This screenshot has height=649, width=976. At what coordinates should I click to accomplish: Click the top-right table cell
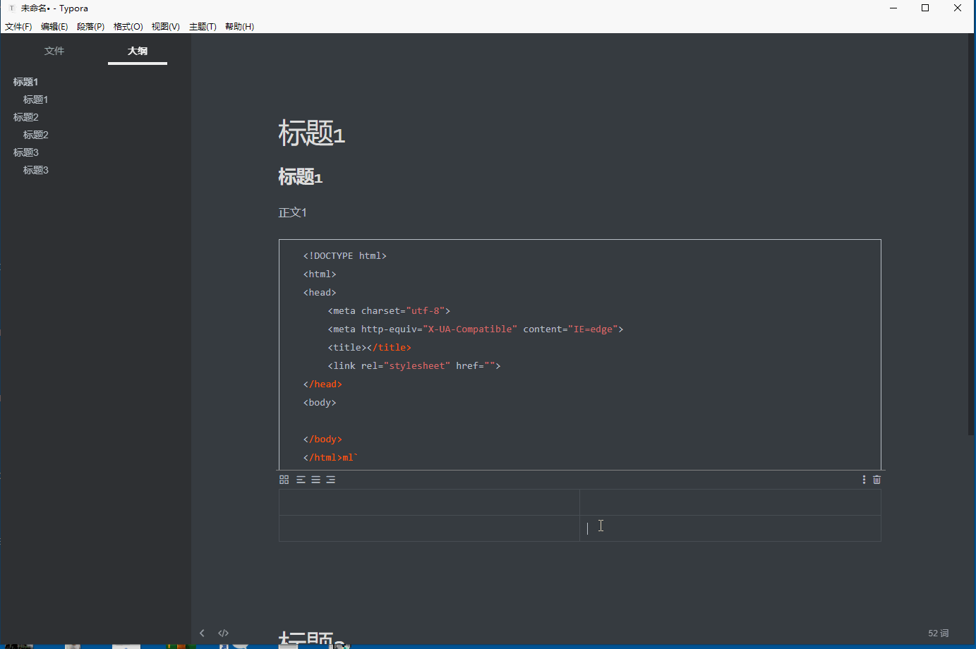click(x=730, y=502)
